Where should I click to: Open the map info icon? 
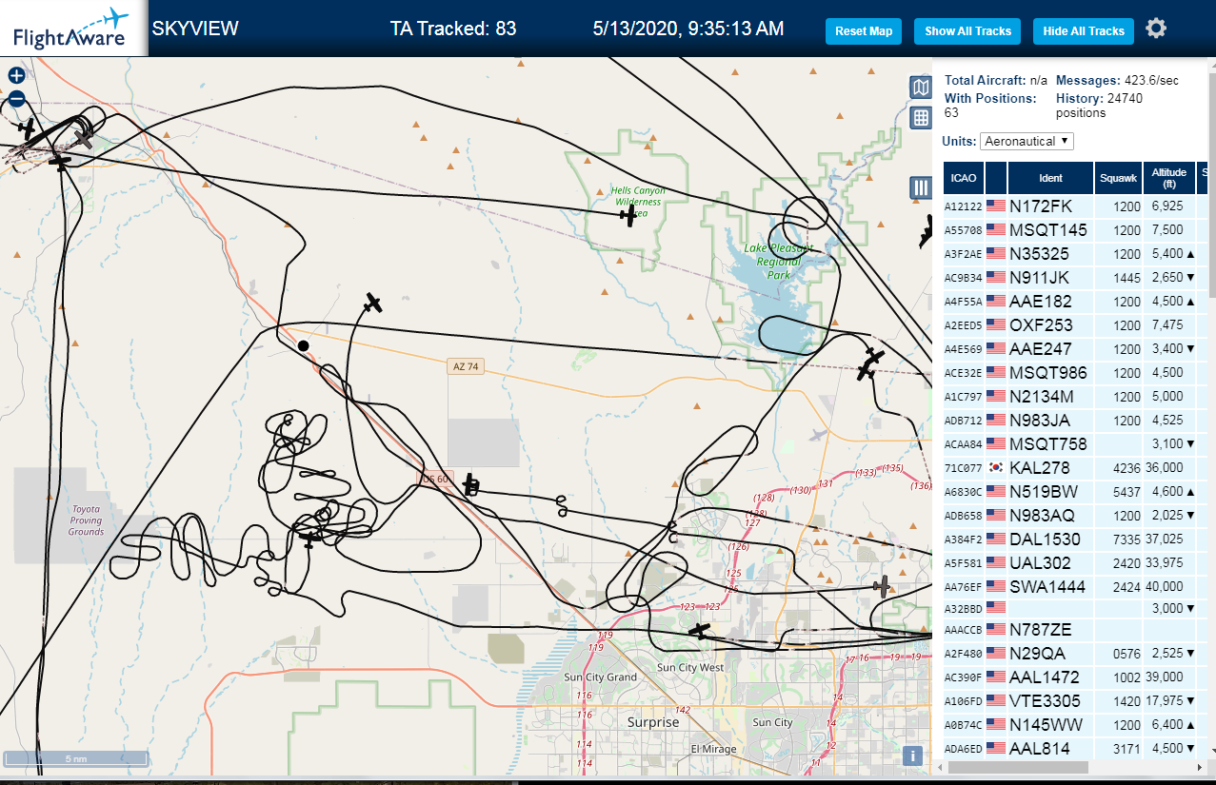[913, 756]
